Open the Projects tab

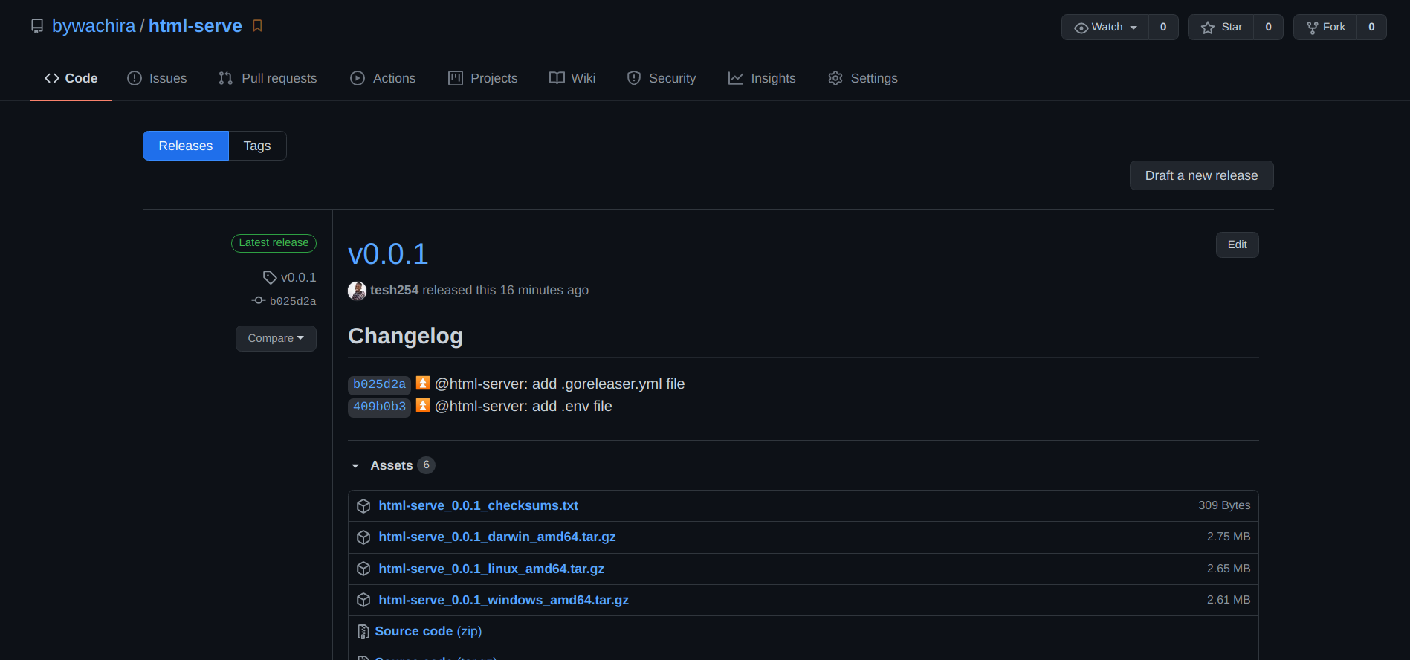pos(483,78)
